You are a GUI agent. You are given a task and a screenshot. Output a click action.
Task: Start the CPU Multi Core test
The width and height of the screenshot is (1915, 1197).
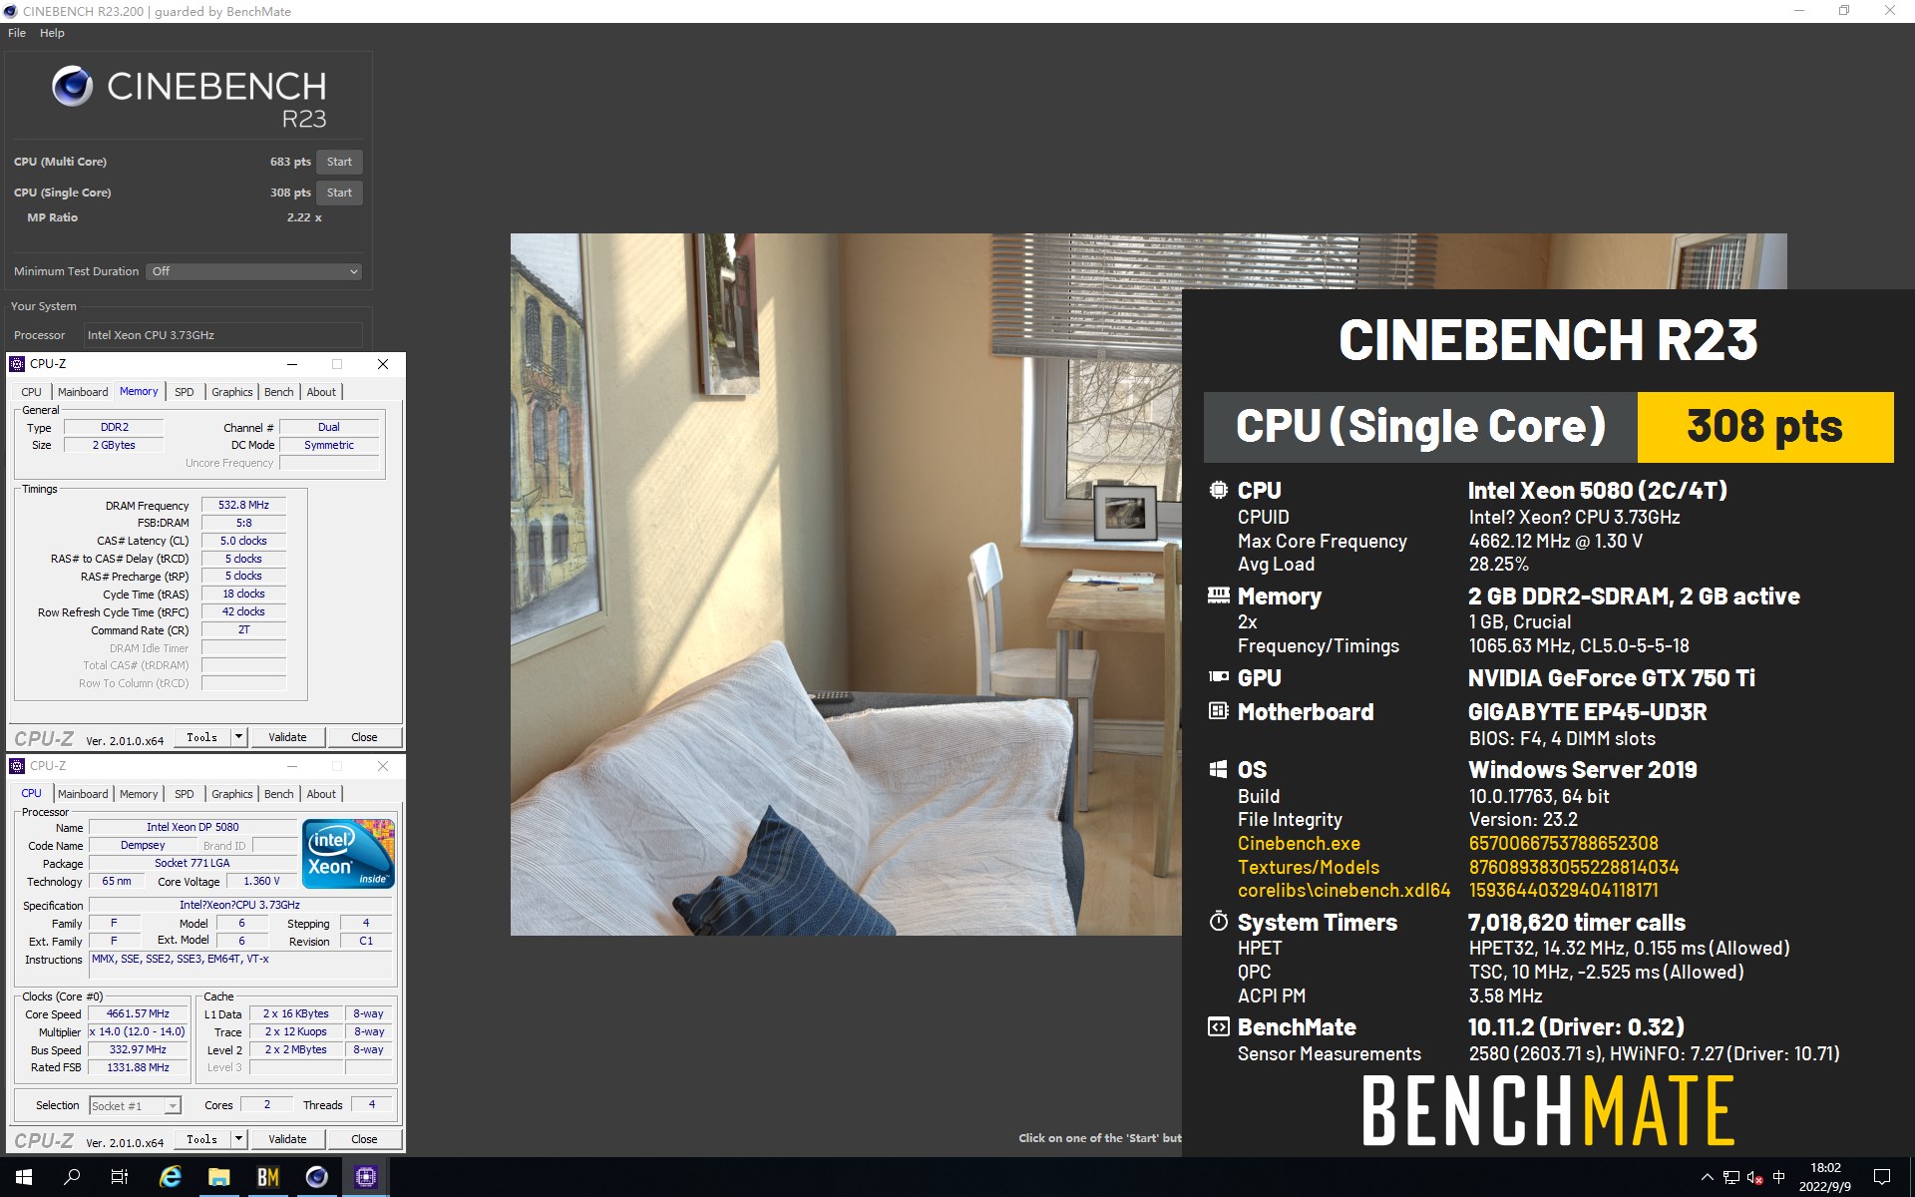click(x=339, y=162)
